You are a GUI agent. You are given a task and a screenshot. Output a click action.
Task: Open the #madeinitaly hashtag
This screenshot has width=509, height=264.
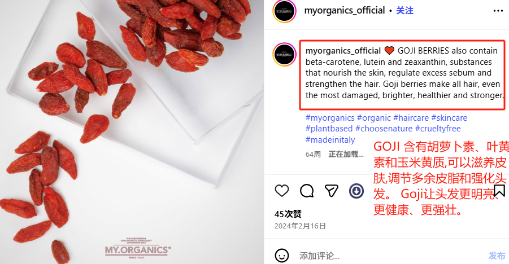pos(330,140)
